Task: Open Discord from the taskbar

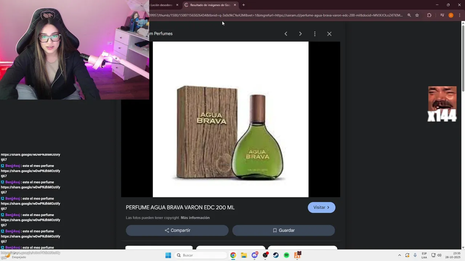Action: point(255,255)
